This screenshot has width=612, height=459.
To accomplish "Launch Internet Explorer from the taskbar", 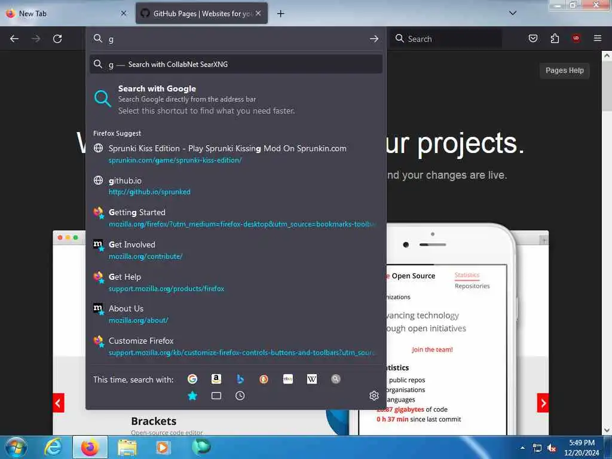I will tap(53, 447).
